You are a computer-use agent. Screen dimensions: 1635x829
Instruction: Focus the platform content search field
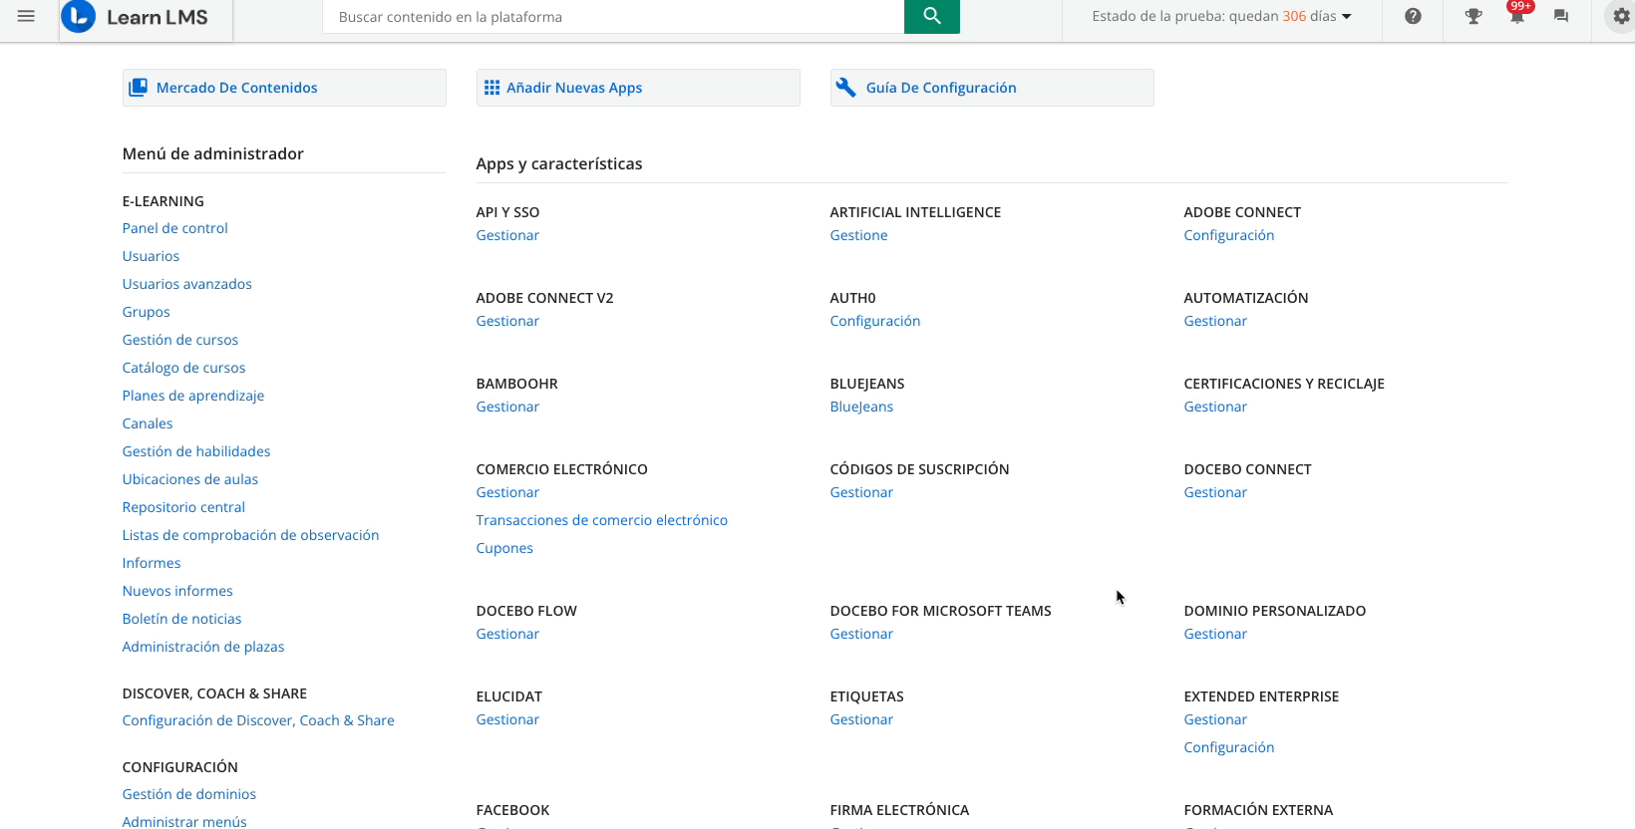613,17
